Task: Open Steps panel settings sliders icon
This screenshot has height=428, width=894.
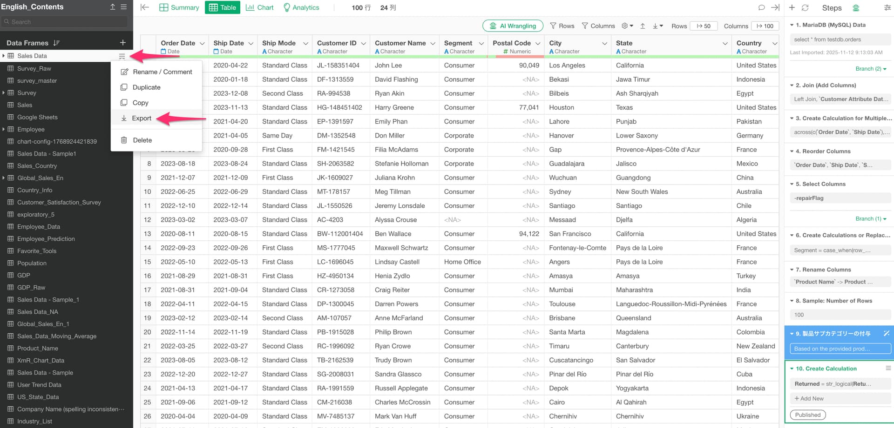Action: coord(887,7)
